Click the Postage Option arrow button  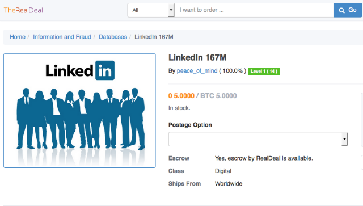344,139
